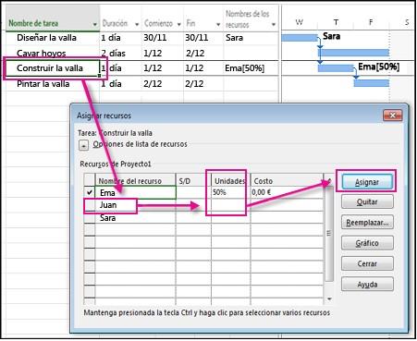
Task: Click Sara in the resource names column
Action: (251, 38)
